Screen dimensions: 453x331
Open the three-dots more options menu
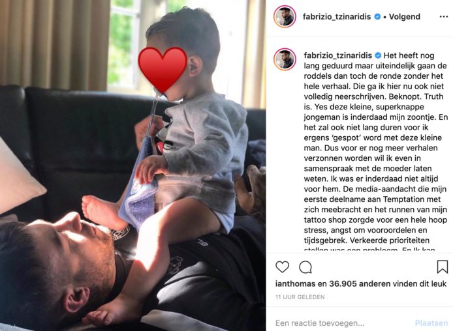coord(443,17)
